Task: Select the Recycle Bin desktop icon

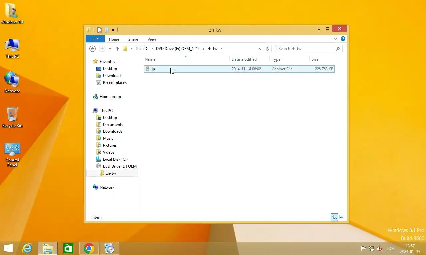Action: 12,117
